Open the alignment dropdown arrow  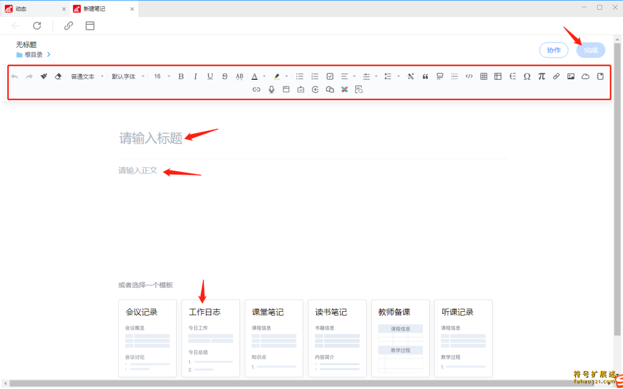[354, 76]
